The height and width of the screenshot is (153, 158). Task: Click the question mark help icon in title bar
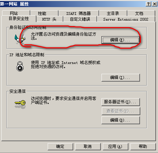(148, 4)
